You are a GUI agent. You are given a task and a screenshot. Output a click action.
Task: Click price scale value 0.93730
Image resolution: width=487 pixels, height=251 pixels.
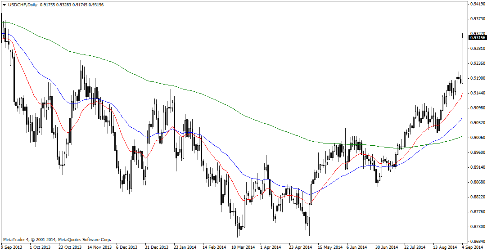[x=478, y=18]
